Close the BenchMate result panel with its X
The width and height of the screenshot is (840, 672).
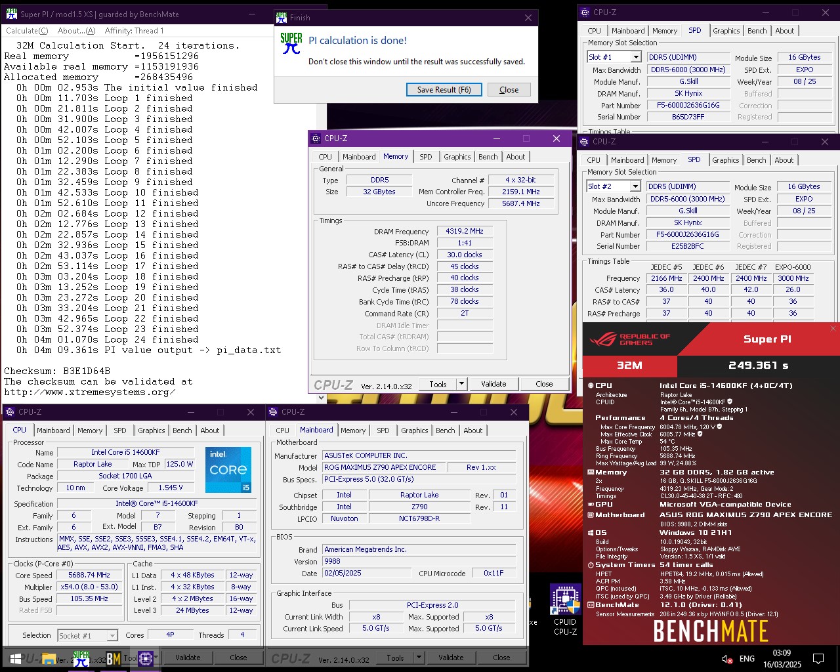point(833,328)
